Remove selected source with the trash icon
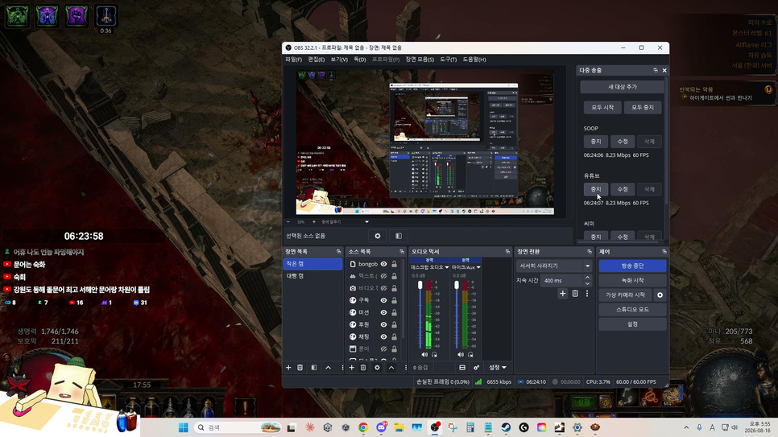 363,368
